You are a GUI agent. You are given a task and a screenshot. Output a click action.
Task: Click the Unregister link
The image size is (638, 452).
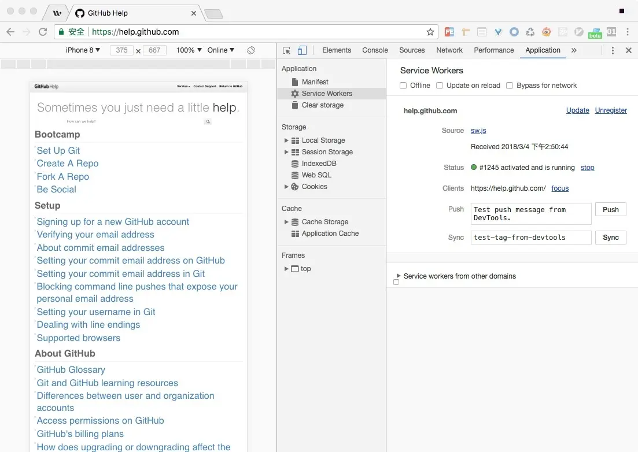611,110
